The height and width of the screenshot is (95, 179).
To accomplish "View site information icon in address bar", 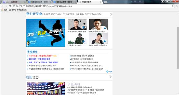I will [14, 6].
